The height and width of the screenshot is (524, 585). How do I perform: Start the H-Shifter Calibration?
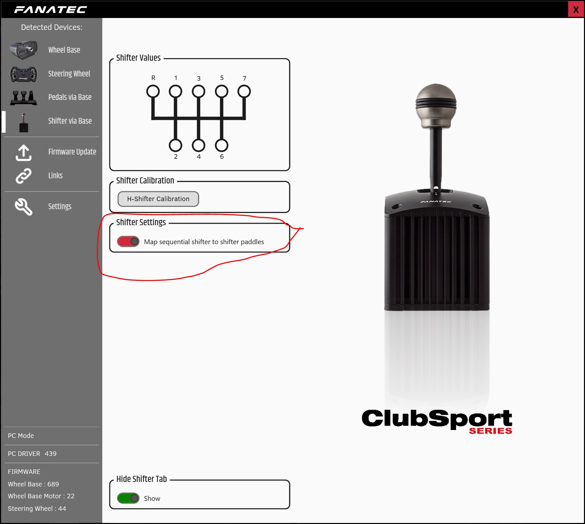158,199
